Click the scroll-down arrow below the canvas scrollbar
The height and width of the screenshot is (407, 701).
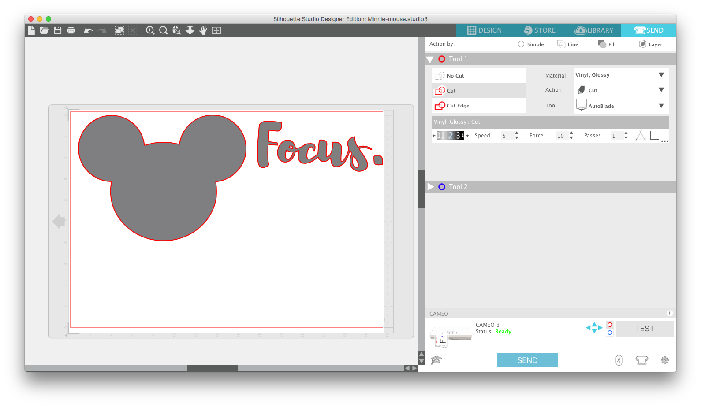[421, 362]
